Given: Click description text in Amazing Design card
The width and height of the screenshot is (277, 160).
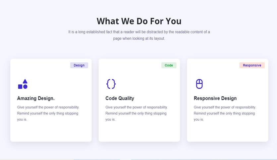Looking at the screenshot, I should [48, 113].
